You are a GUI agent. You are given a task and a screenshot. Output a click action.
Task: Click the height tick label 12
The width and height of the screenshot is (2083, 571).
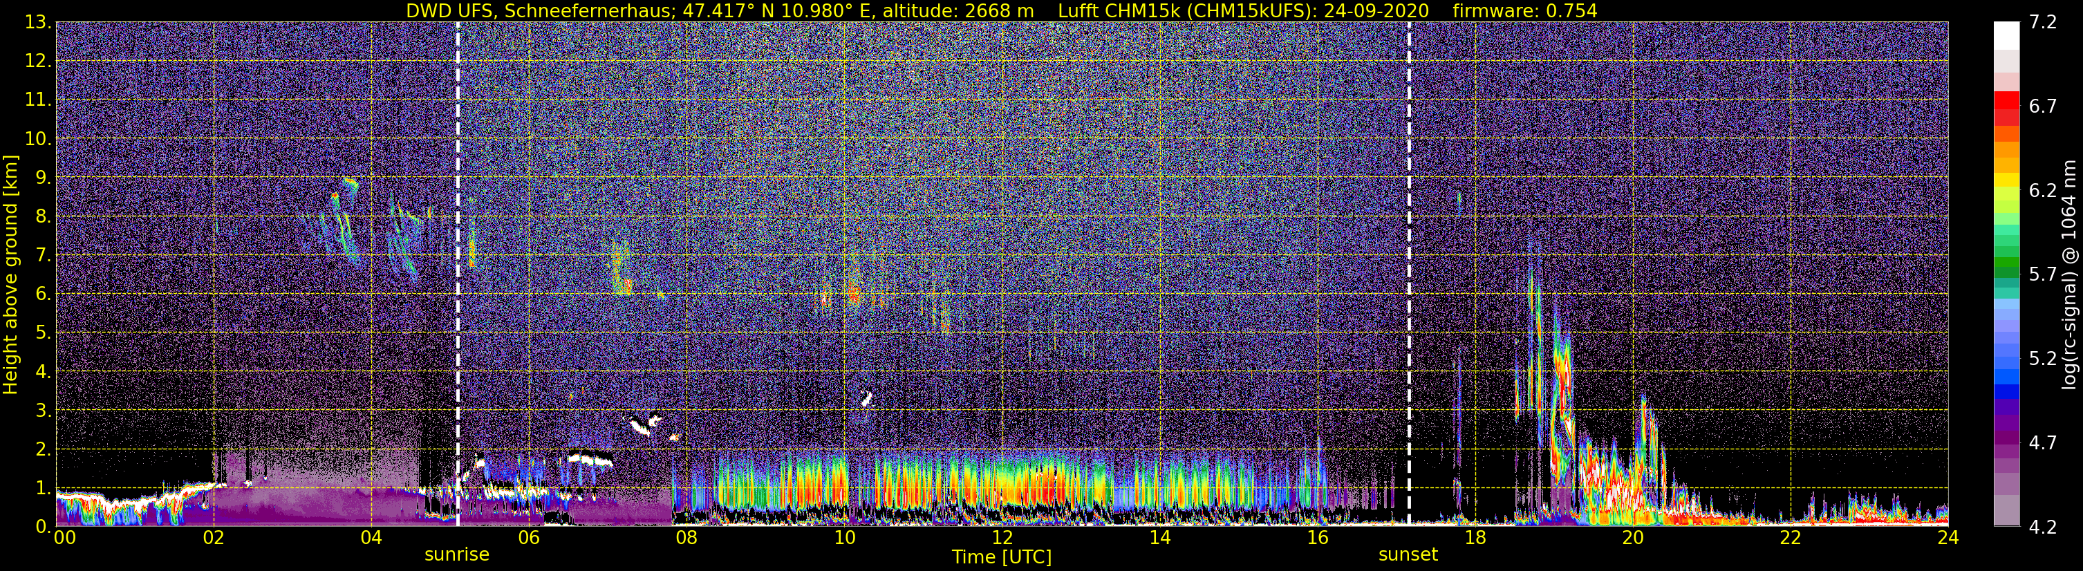pyautogui.click(x=38, y=62)
